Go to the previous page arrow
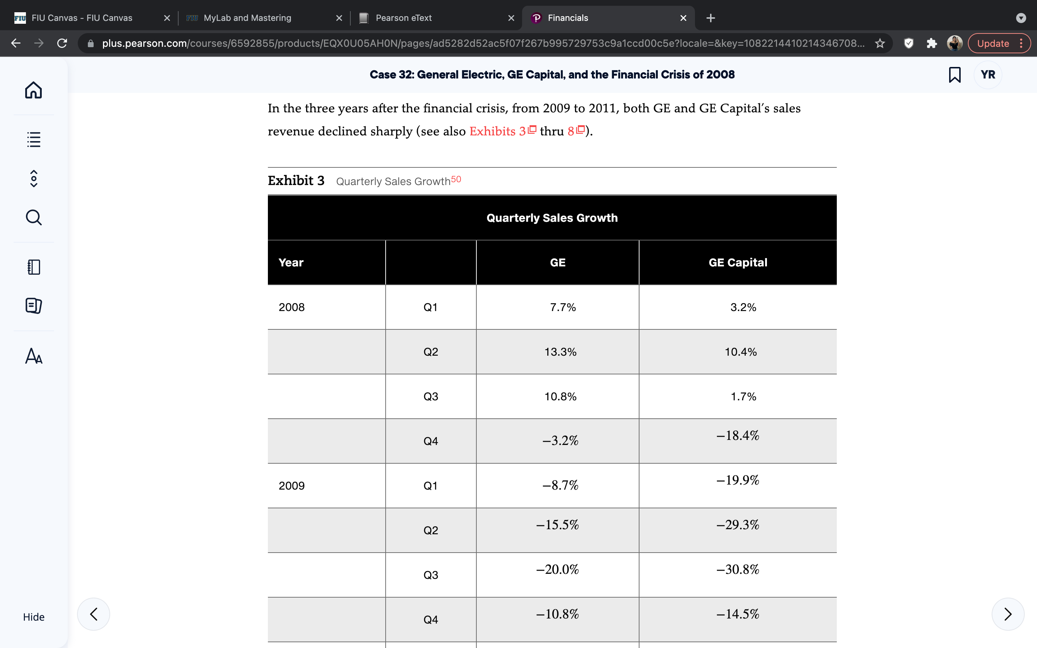1037x648 pixels. click(x=93, y=614)
